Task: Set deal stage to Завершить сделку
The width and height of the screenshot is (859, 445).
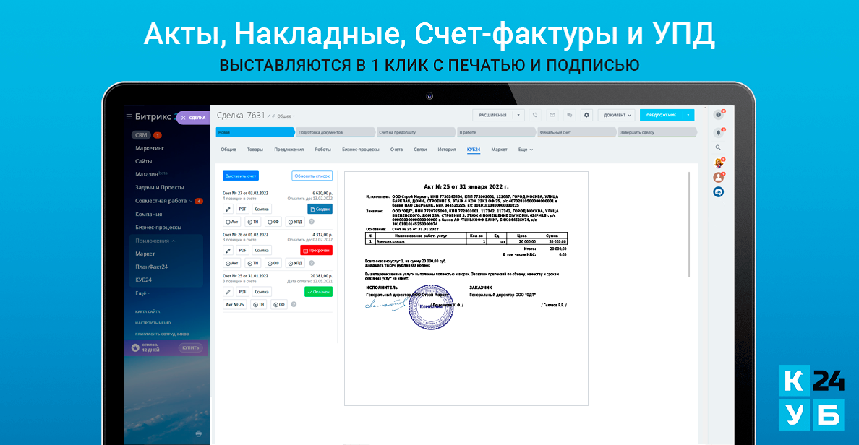Action: coord(657,132)
